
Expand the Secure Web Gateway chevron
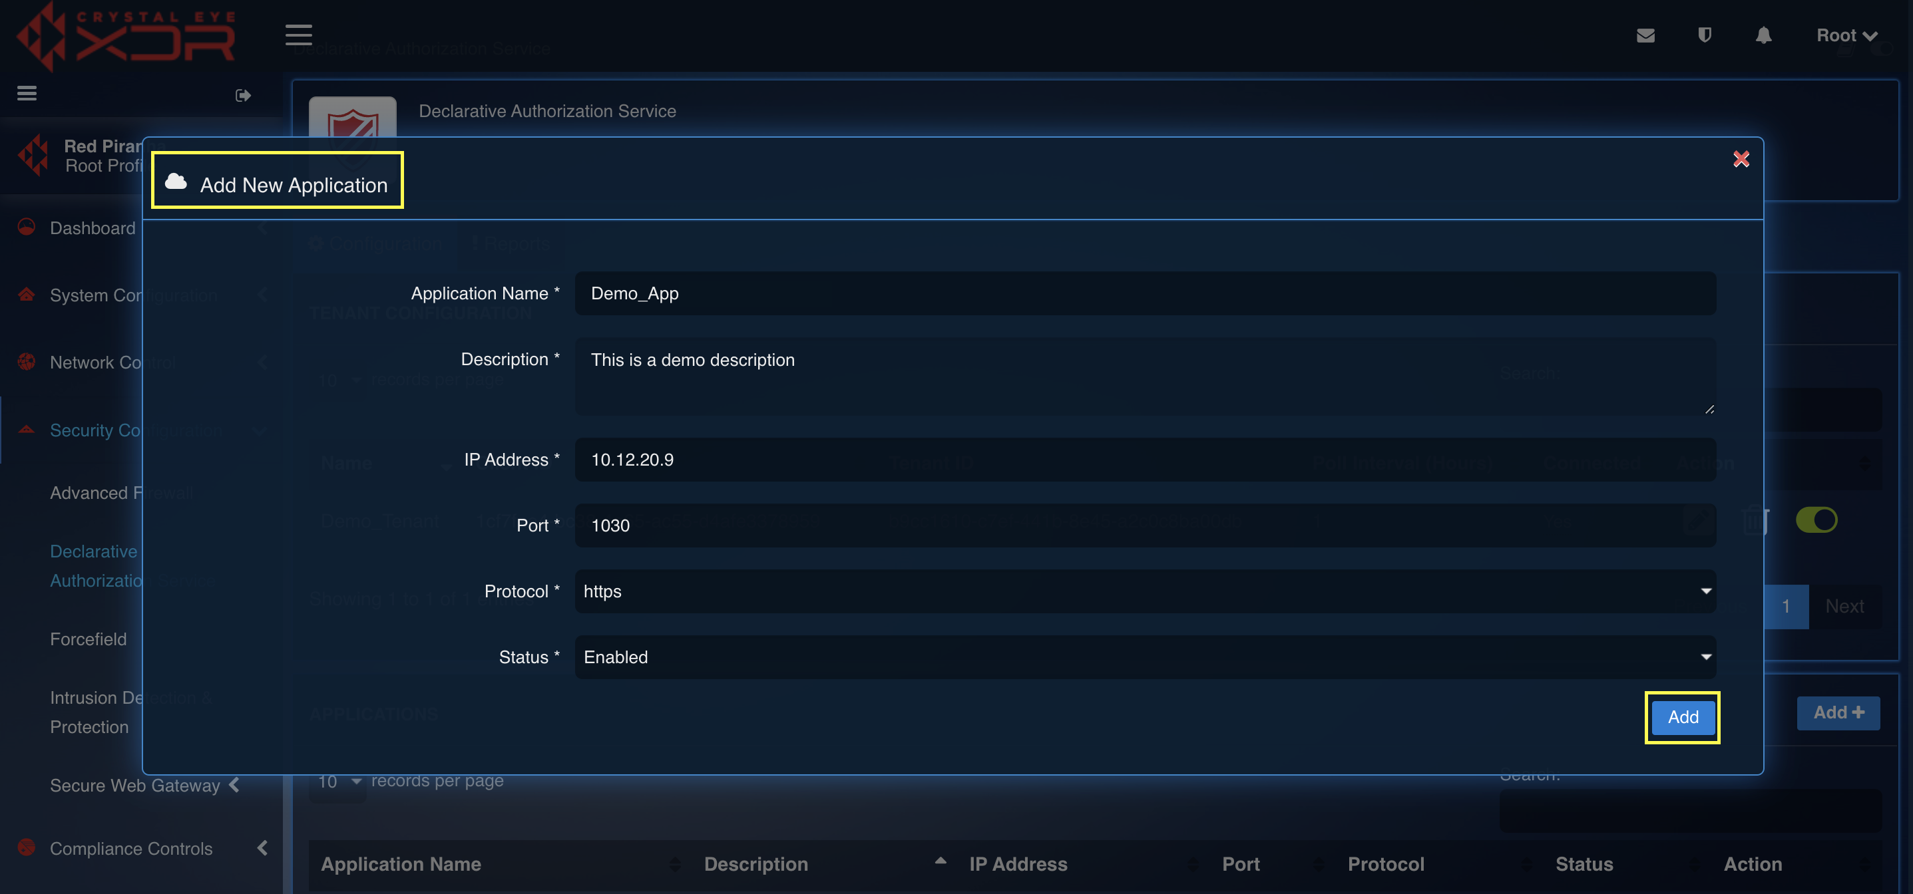coord(235,785)
